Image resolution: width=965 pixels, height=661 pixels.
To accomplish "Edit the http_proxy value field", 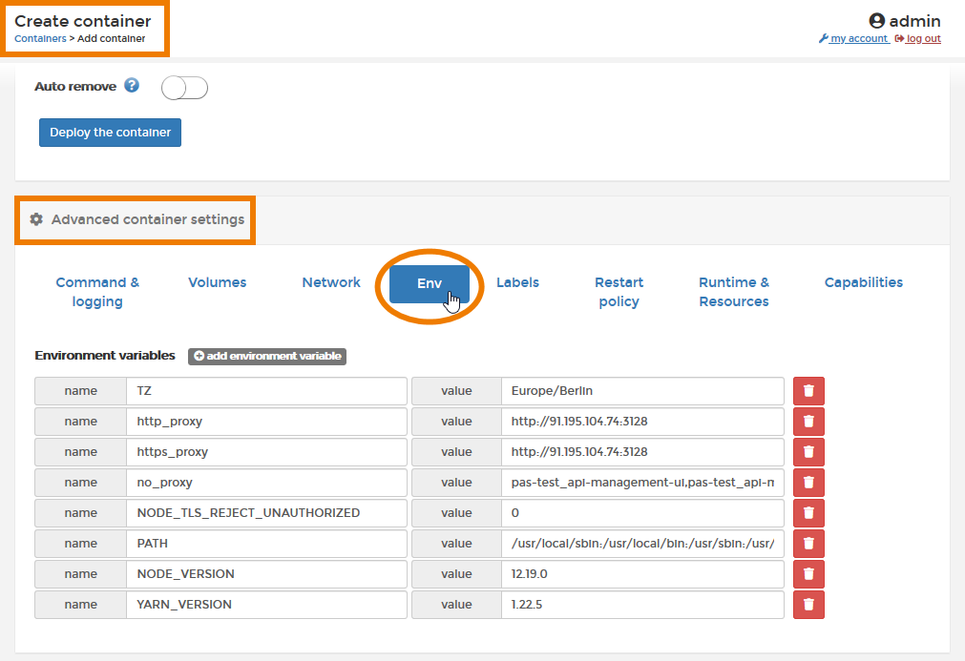I will [x=642, y=422].
